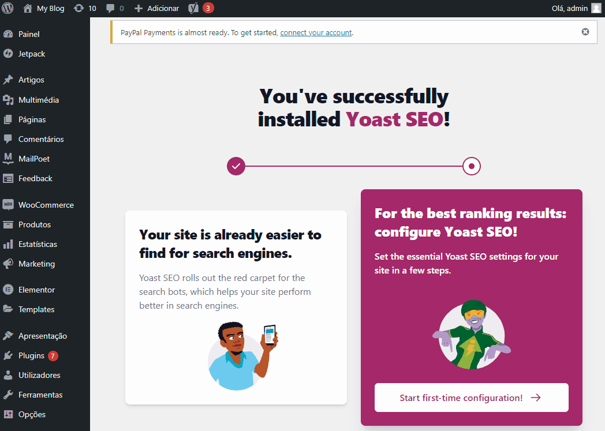This screenshot has height=431, width=605.
Task: Click the Multimédia media icon
Action: 8,100
